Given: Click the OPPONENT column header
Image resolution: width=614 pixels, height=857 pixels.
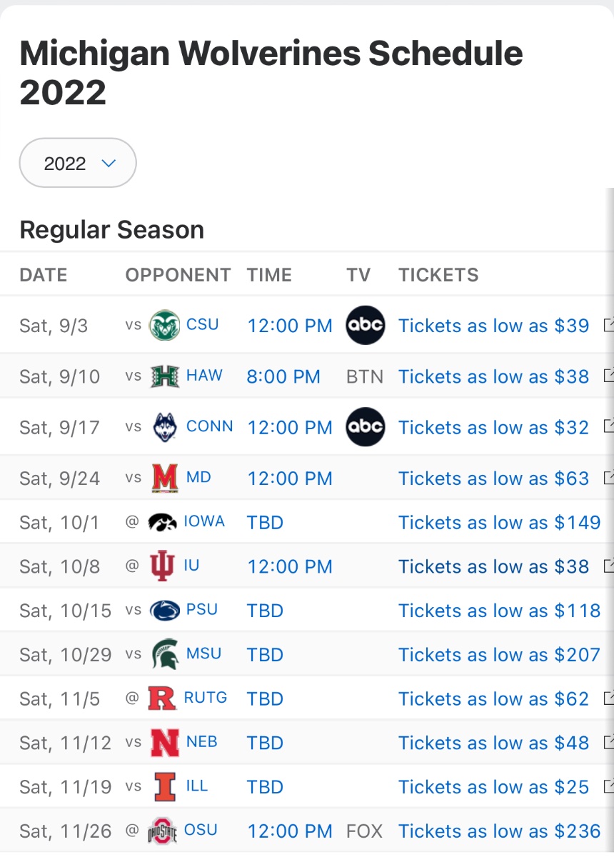Looking at the screenshot, I should coord(178,275).
